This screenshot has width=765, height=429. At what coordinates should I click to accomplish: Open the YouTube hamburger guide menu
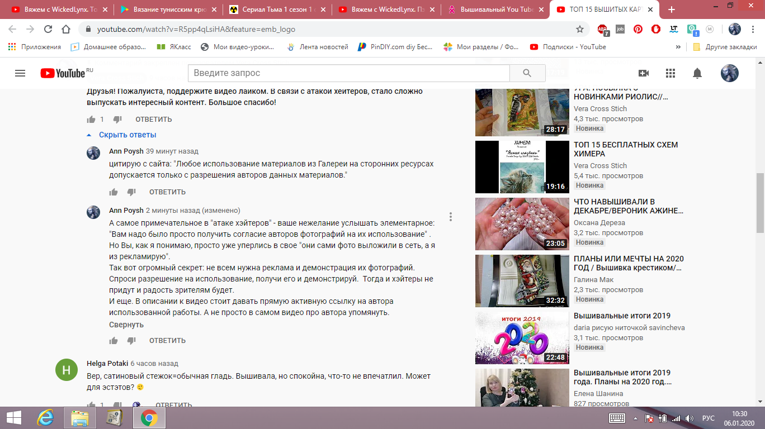tap(20, 73)
